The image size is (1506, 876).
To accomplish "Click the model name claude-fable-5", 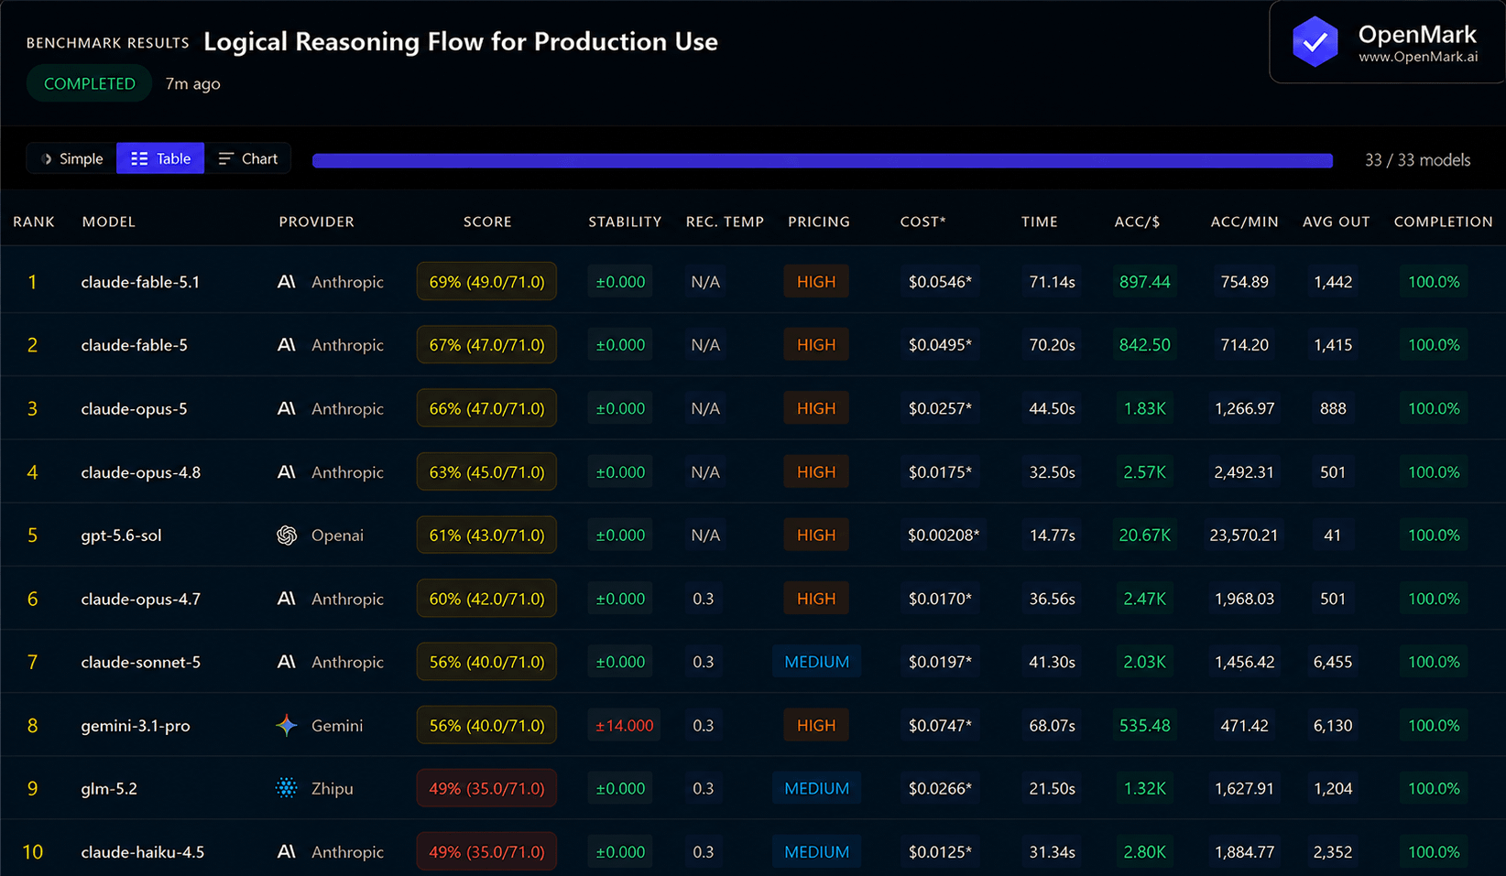I will click(134, 345).
